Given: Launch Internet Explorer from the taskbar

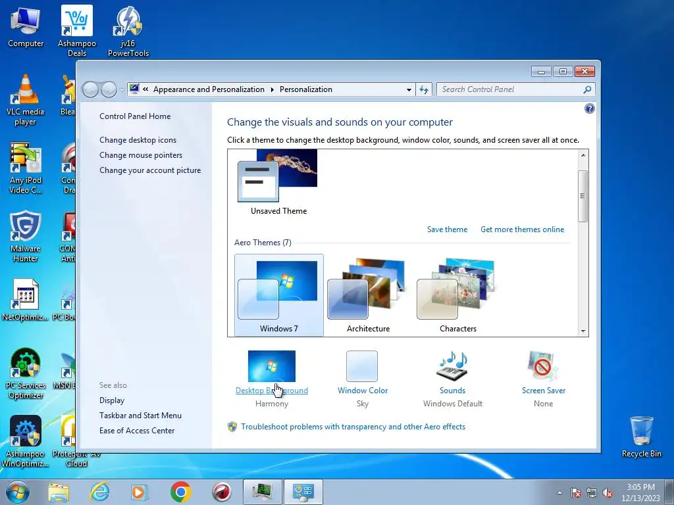Looking at the screenshot, I should tap(99, 492).
